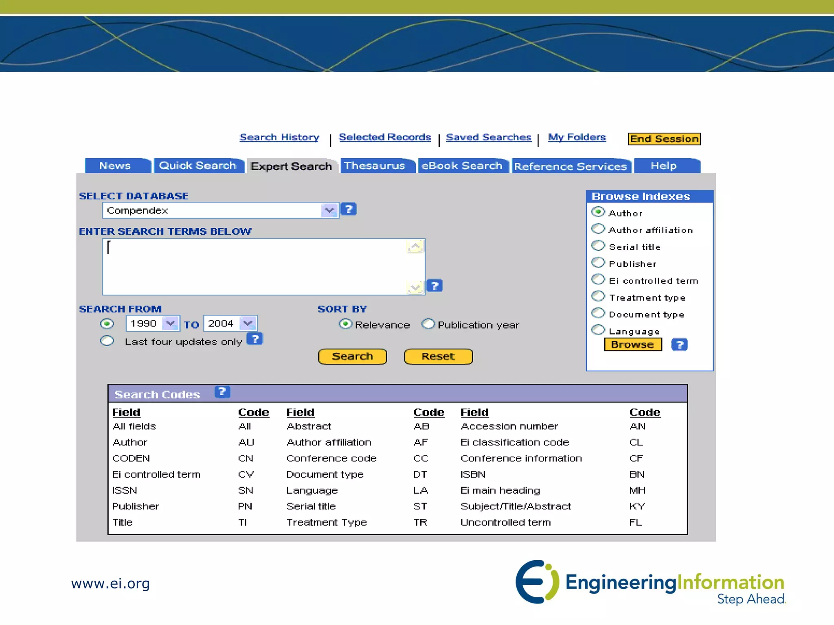
Task: Click Search Codes help question icon
Action: coord(222,392)
